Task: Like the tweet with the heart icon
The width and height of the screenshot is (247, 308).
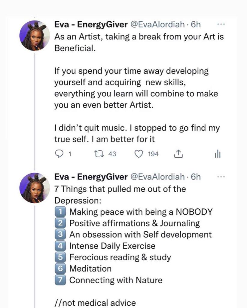Action: [x=138, y=154]
